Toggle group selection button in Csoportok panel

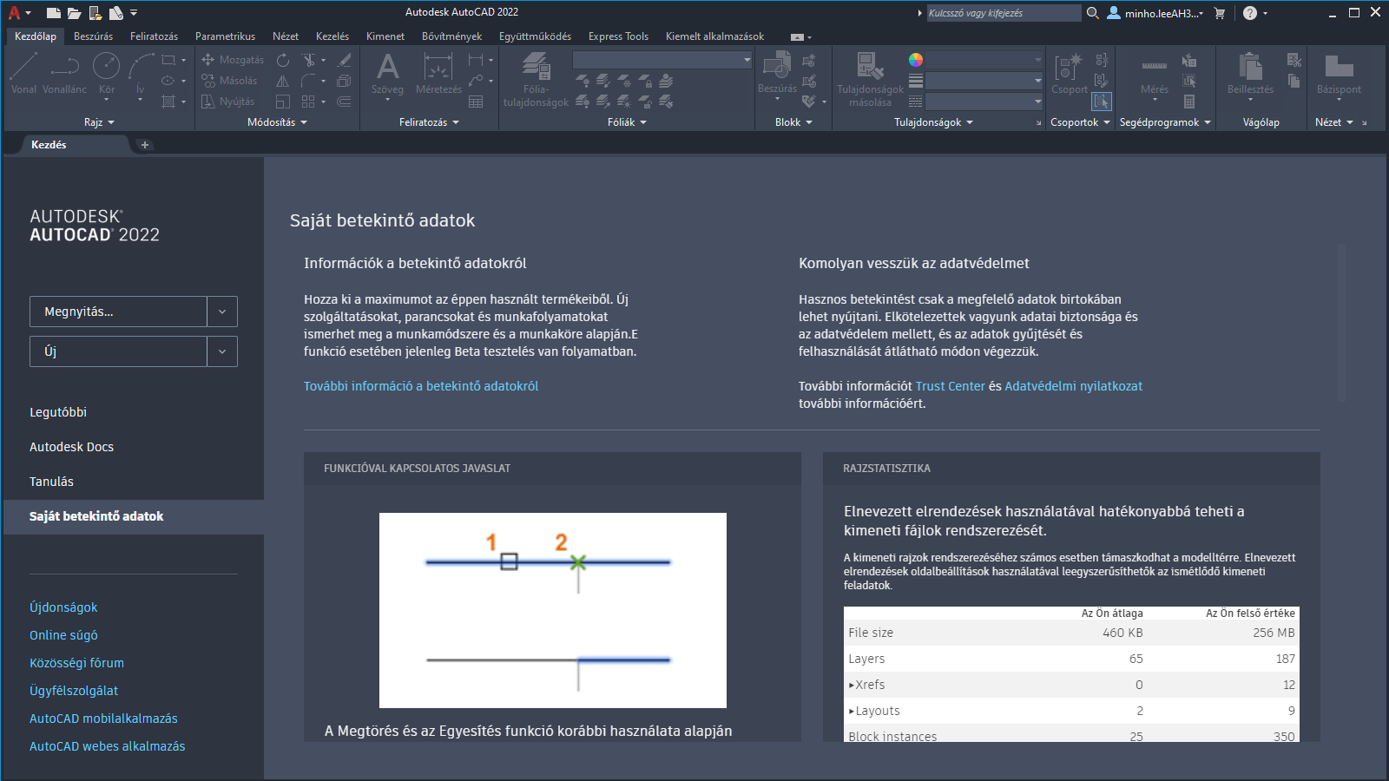1101,102
